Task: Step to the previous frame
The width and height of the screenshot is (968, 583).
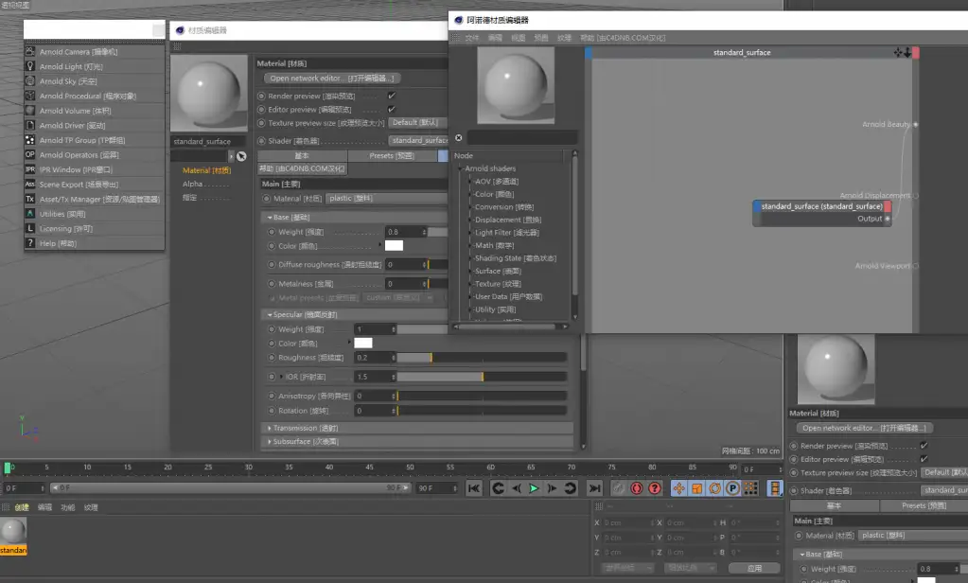Action: pyautogui.click(x=516, y=488)
